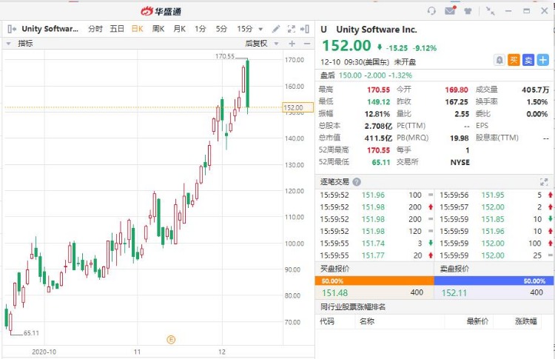
Task: Zoom out chart with minus icon
Action: [x=307, y=44]
